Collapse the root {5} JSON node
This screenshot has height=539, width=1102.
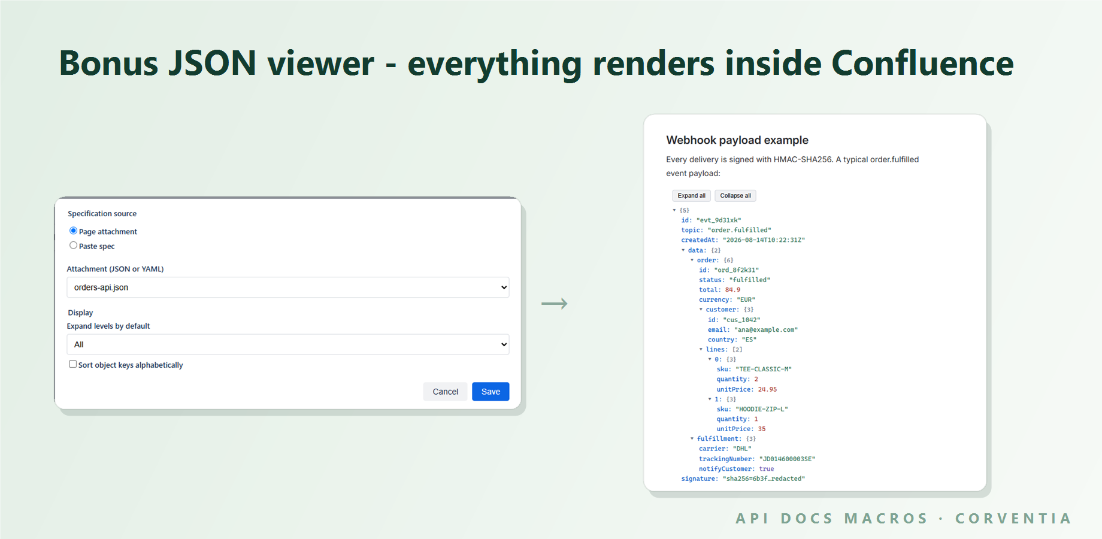[674, 210]
